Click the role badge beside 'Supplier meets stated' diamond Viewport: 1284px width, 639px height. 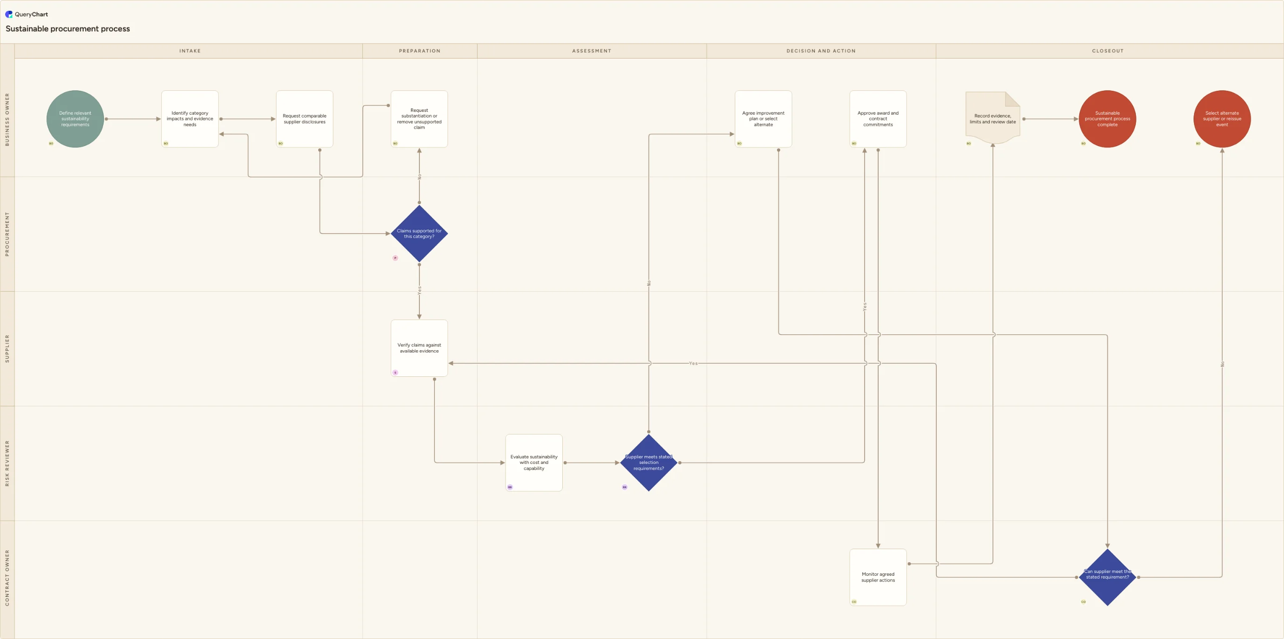coord(625,487)
